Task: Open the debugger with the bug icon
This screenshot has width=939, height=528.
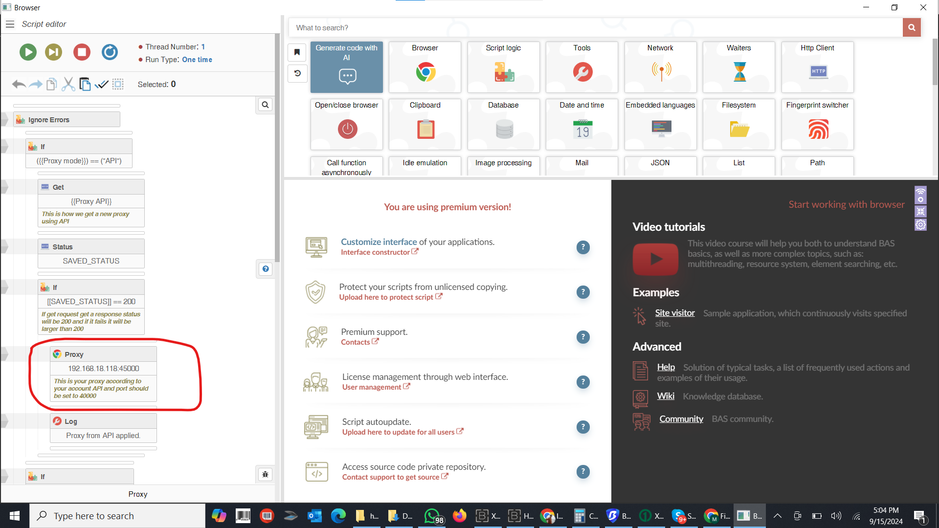Action: [x=265, y=474]
